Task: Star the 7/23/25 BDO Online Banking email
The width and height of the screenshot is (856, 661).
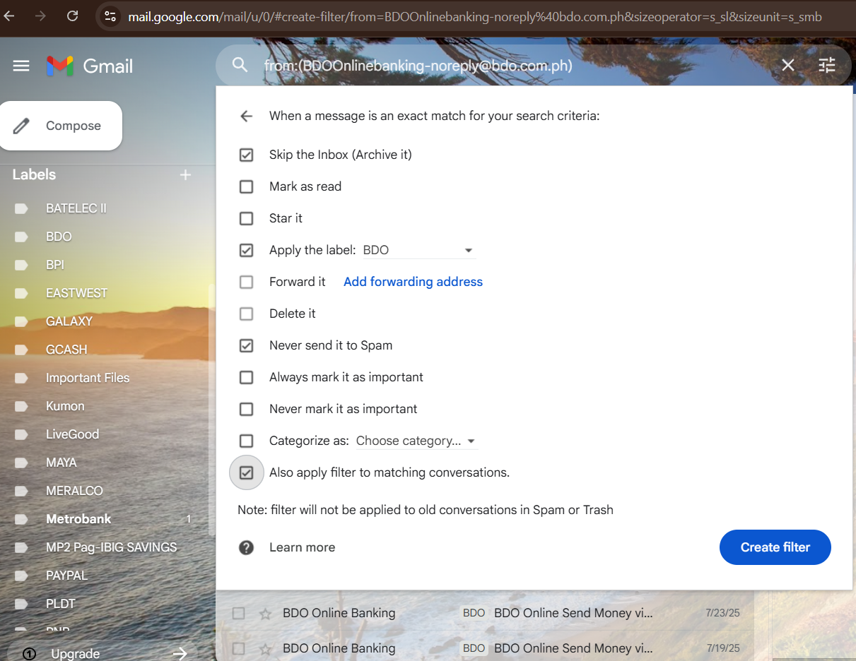Action: pyautogui.click(x=265, y=614)
